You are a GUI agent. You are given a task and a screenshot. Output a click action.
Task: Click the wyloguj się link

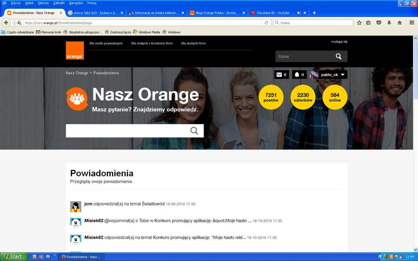[x=339, y=42]
